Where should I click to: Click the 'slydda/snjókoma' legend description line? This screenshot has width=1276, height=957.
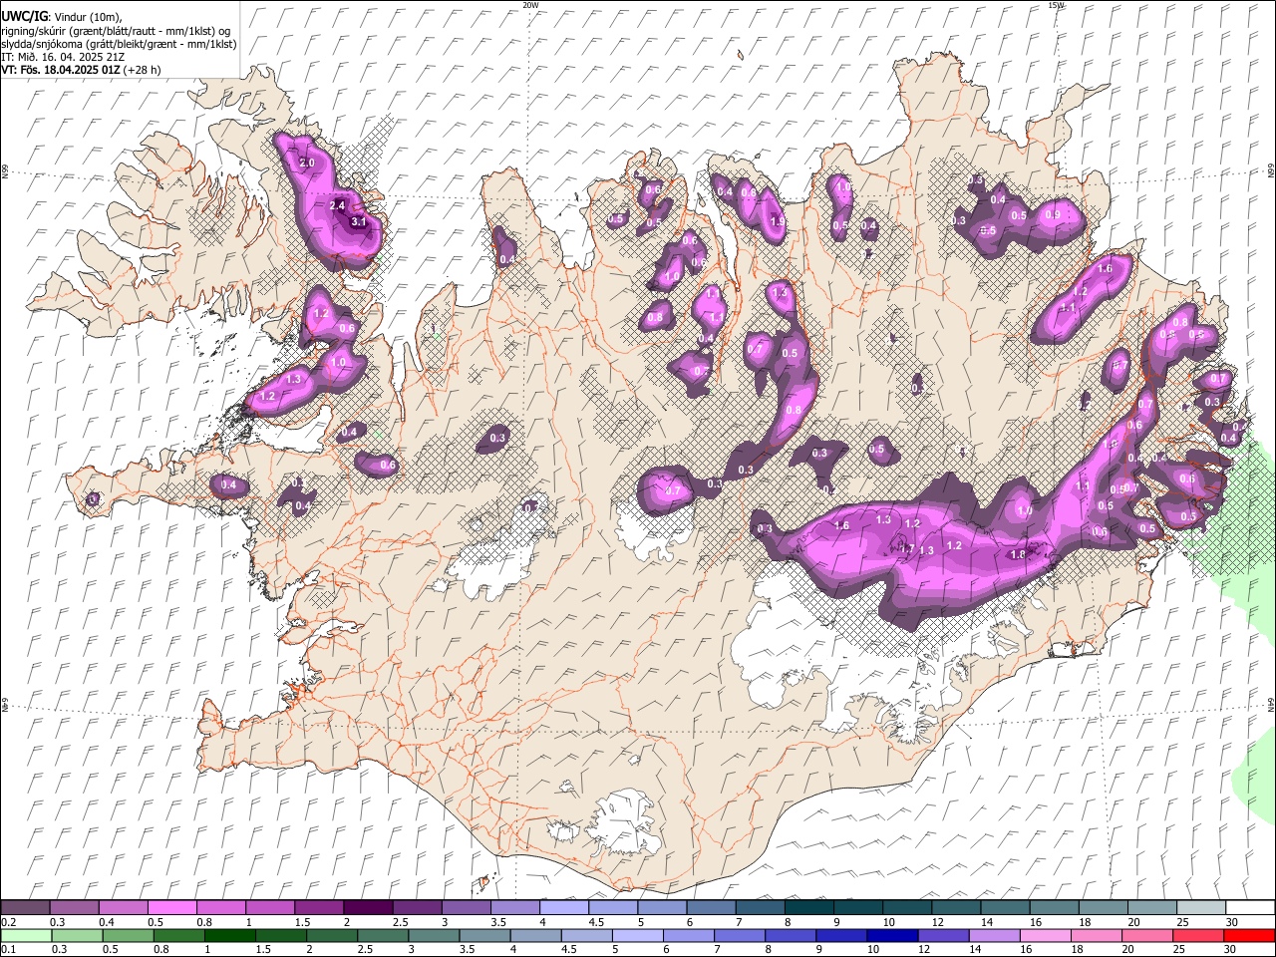pyautogui.click(x=119, y=44)
